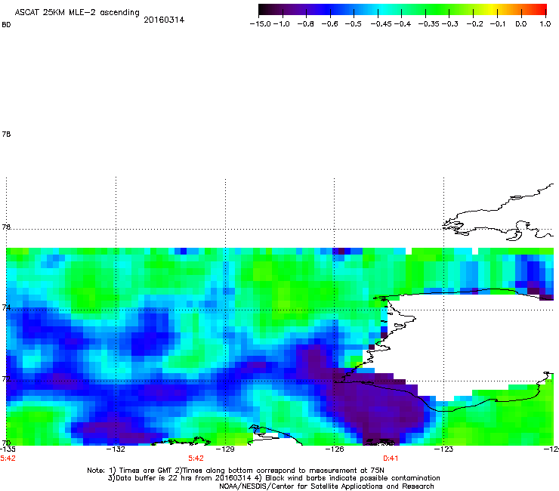Select the -132 longitude axis label

coord(116,449)
